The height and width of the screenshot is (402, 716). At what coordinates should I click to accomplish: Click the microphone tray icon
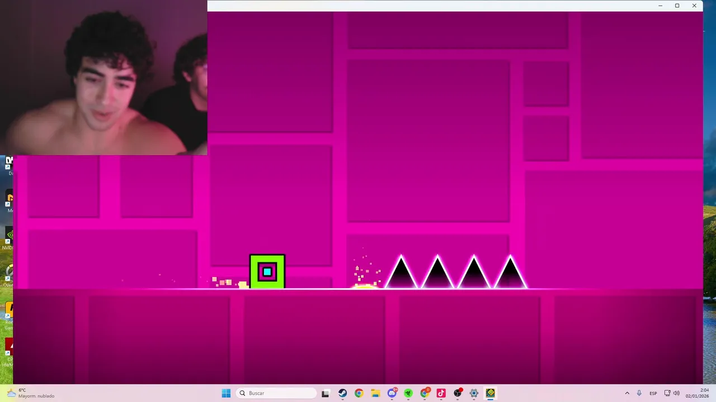click(x=639, y=393)
